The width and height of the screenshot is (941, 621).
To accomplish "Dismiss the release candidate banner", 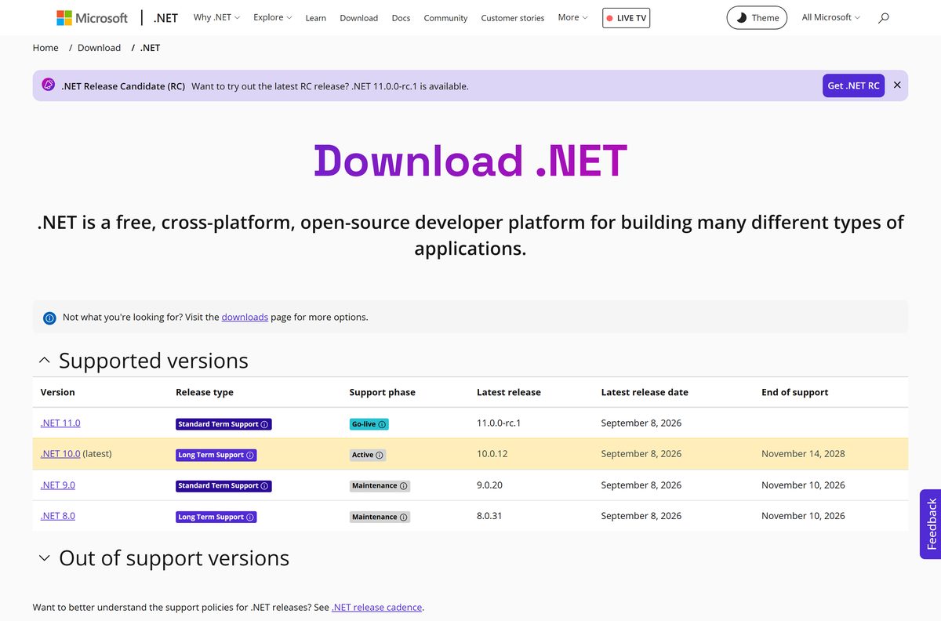I will 897,85.
